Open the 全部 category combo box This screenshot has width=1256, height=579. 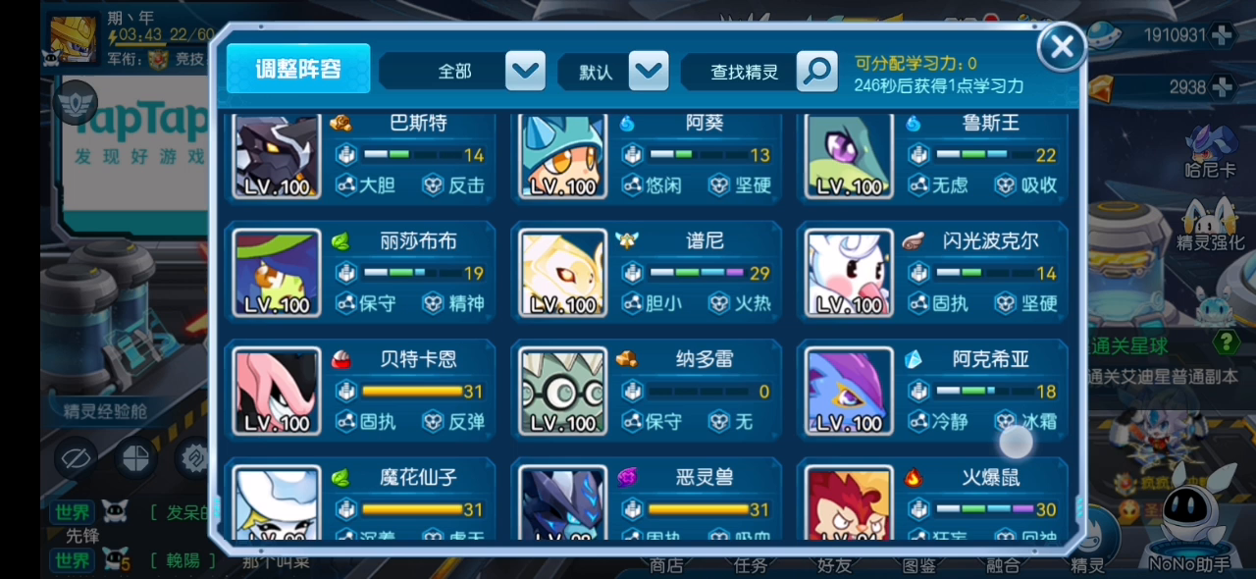(462, 72)
